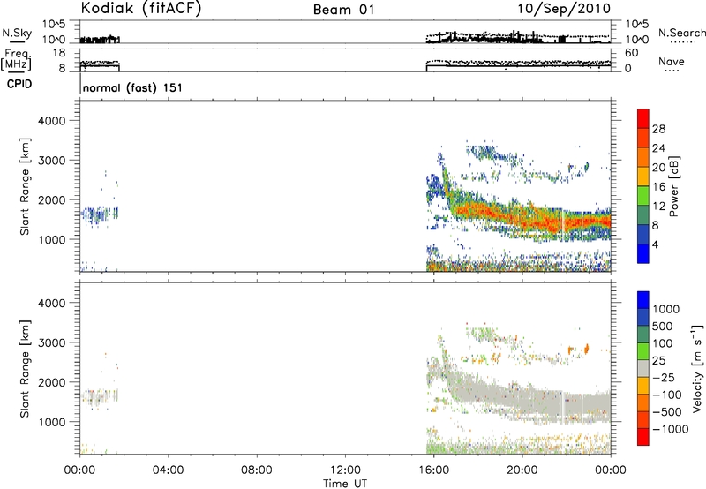The height and width of the screenshot is (489, 706).
Task: Click the 3000 tick of the velocity panel
Action: (x=51, y=342)
